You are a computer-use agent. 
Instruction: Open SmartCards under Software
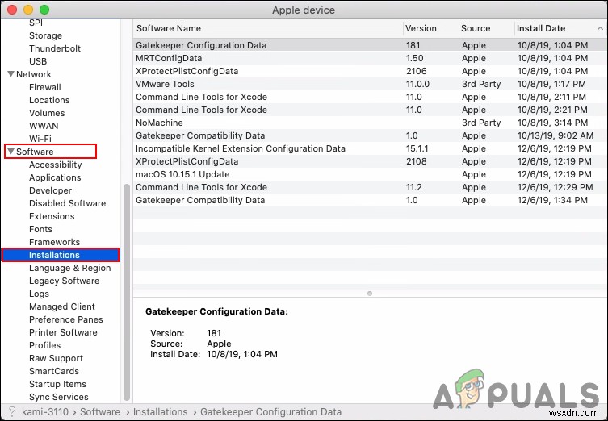point(54,371)
